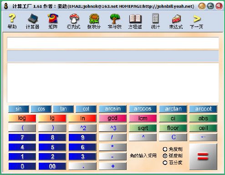Click the multiplication * button
This screenshot has height=175, width=225.
pyautogui.click(x=112, y=147)
